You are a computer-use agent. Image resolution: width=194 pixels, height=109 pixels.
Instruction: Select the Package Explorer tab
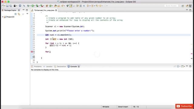(10, 10)
